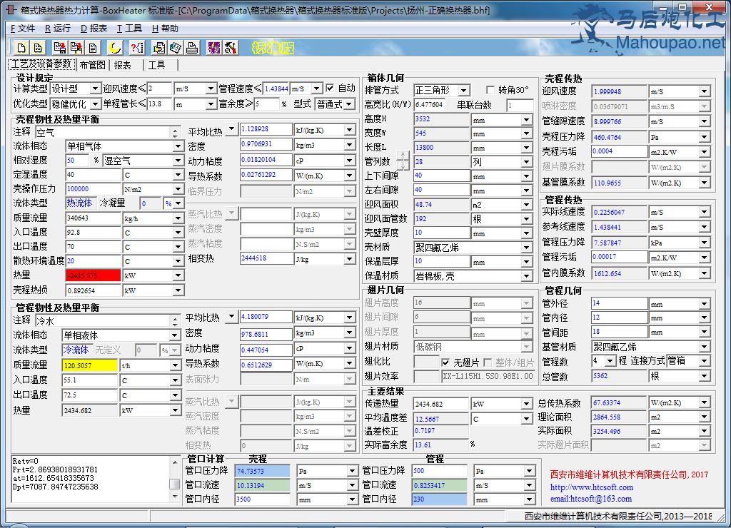This screenshot has height=528, width=731.
Task: Click the 热流体 fluid type label
Action: click(x=79, y=203)
